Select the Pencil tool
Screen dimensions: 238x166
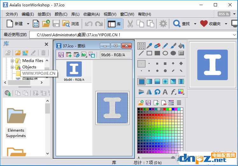pyautogui.click(x=165, y=46)
